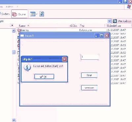Screen dimensions: 132x122
Task: Click the text input field in Form1
Action: [x=90, y=57]
